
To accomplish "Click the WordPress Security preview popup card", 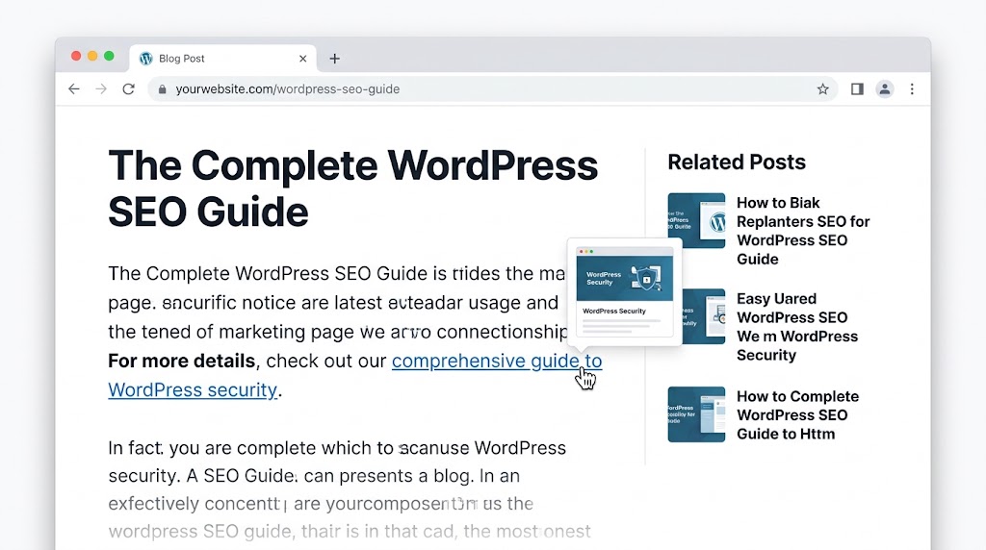I will coord(624,292).
